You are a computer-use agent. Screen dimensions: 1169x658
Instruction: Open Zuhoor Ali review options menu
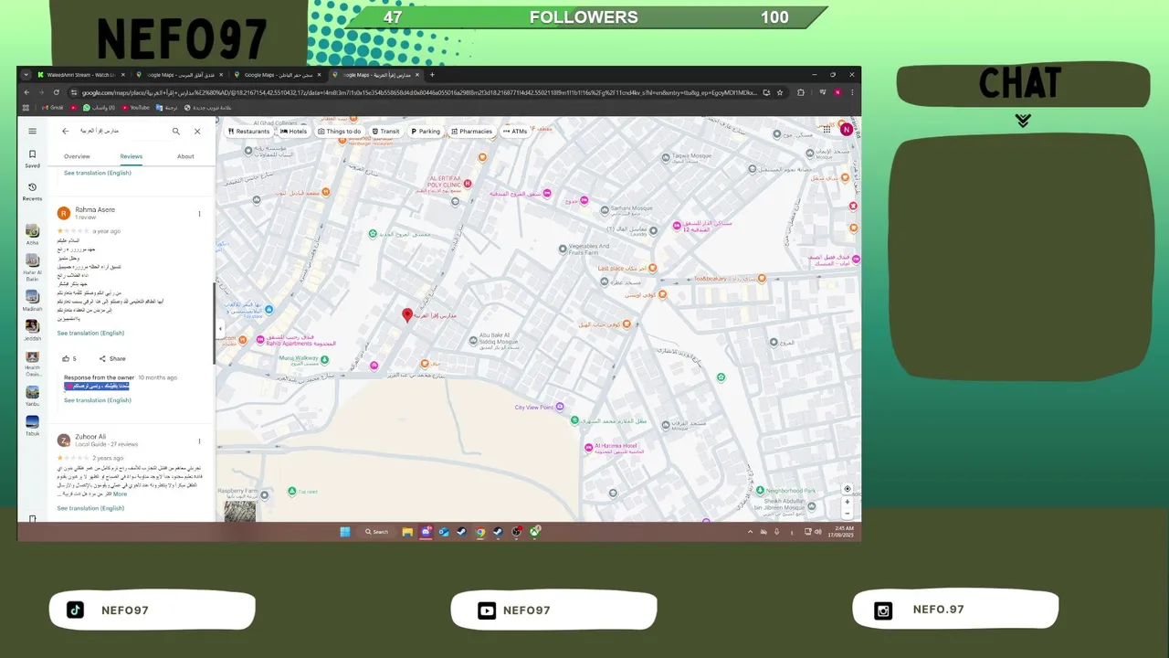point(199,441)
